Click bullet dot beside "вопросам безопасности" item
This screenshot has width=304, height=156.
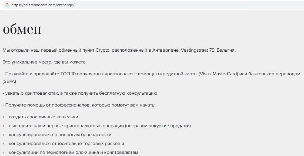[4, 135]
